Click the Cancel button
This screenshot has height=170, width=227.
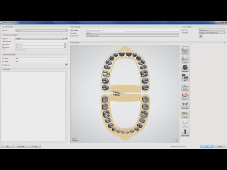(x=220, y=146)
